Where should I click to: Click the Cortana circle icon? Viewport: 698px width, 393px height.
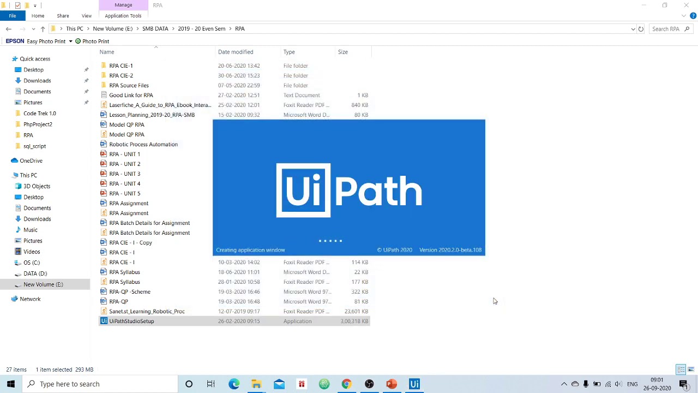189,384
